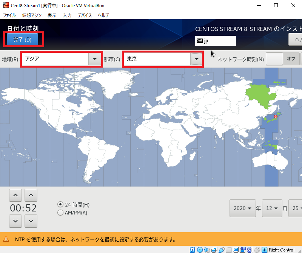Open the 表示 menu
The image size is (302, 253).
click(52, 15)
